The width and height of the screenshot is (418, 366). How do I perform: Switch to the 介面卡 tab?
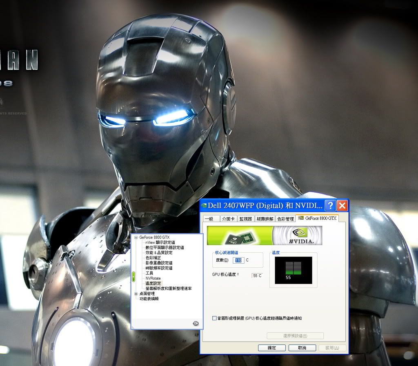[229, 219]
